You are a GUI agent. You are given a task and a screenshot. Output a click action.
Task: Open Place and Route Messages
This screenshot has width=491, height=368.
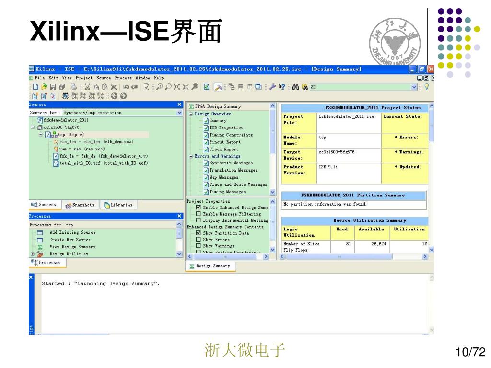[238, 184]
